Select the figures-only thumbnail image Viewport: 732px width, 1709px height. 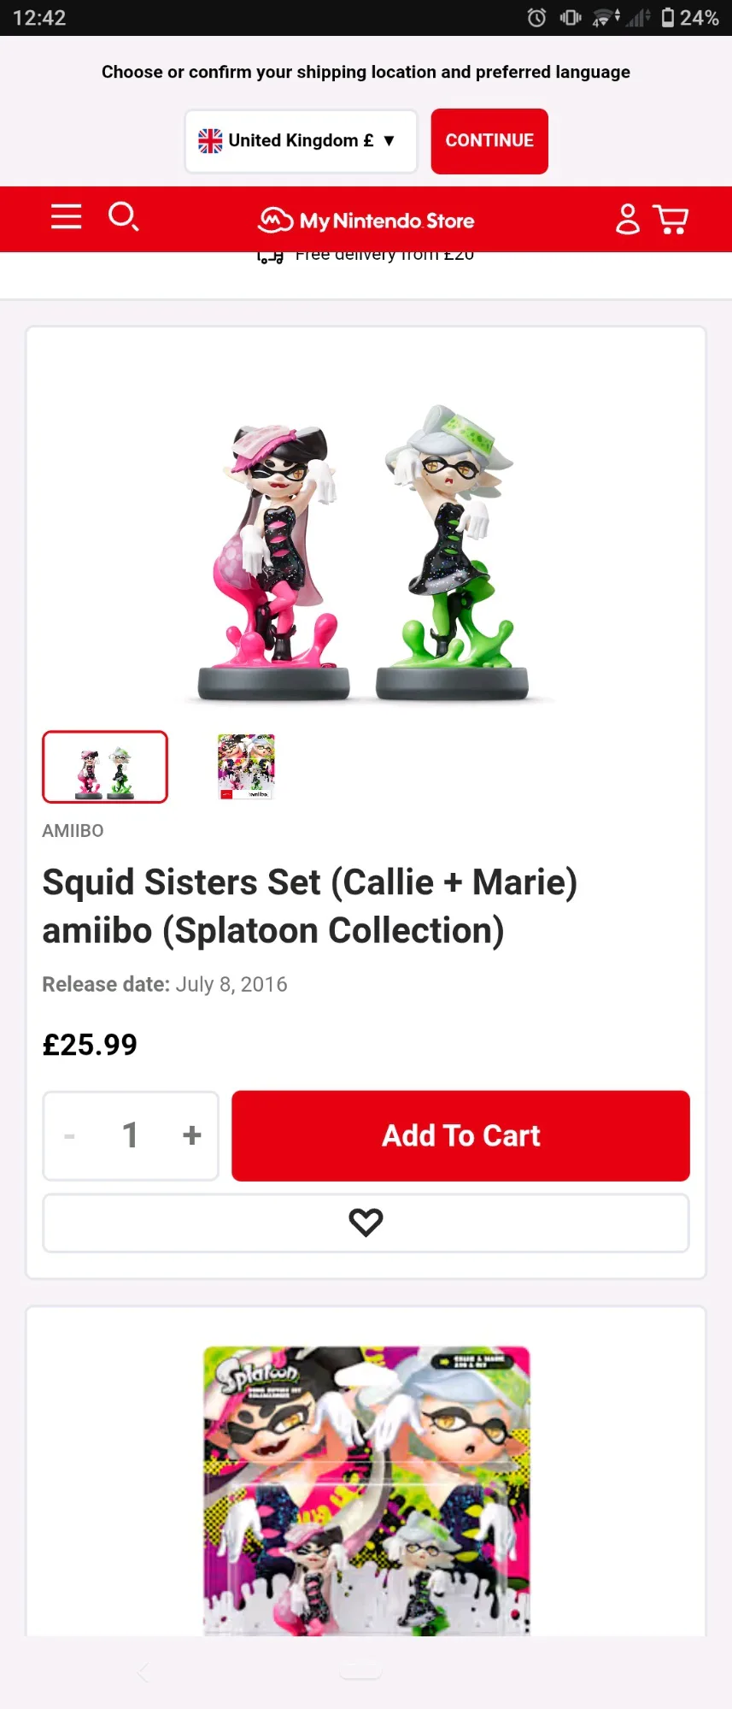click(105, 767)
